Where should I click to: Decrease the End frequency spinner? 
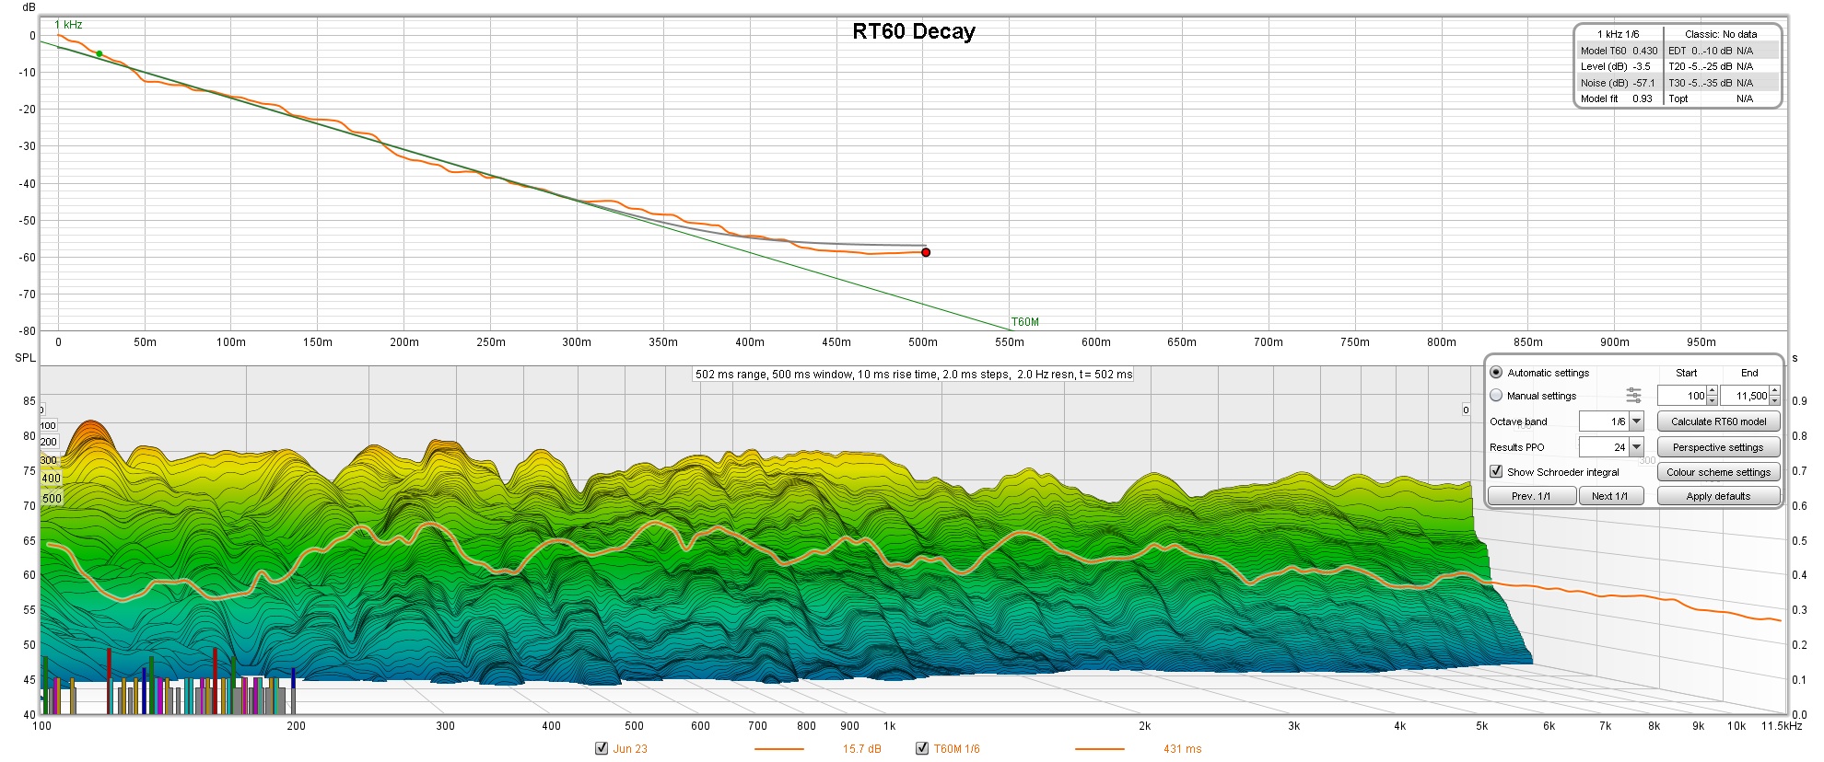[x=1774, y=400]
